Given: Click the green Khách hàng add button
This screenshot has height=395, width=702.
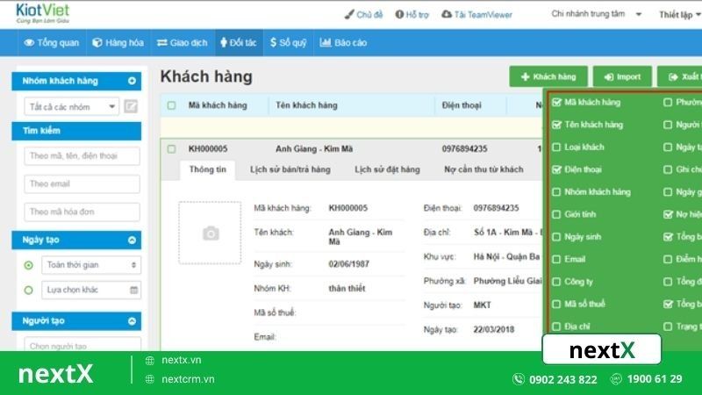Looking at the screenshot, I should pyautogui.click(x=548, y=77).
